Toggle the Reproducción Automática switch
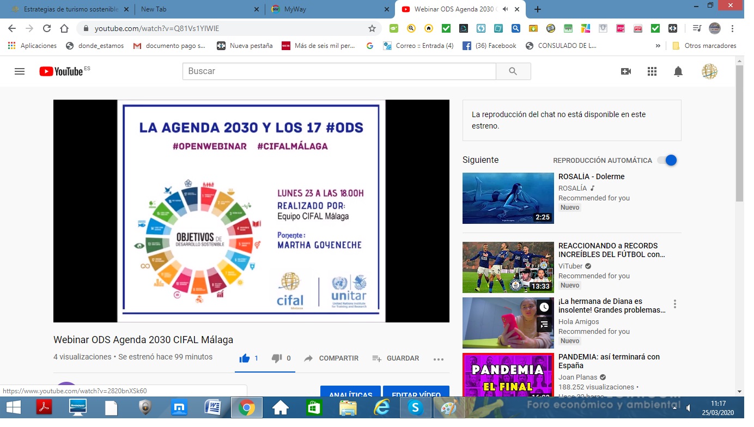754x427 pixels. [667, 160]
